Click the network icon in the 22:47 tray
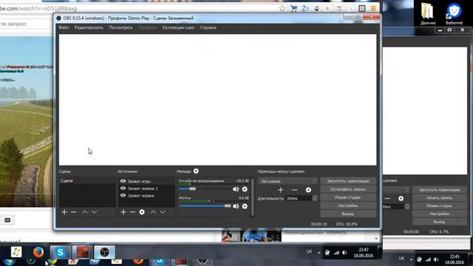The width and height of the screenshot is (473, 266). (x=336, y=253)
